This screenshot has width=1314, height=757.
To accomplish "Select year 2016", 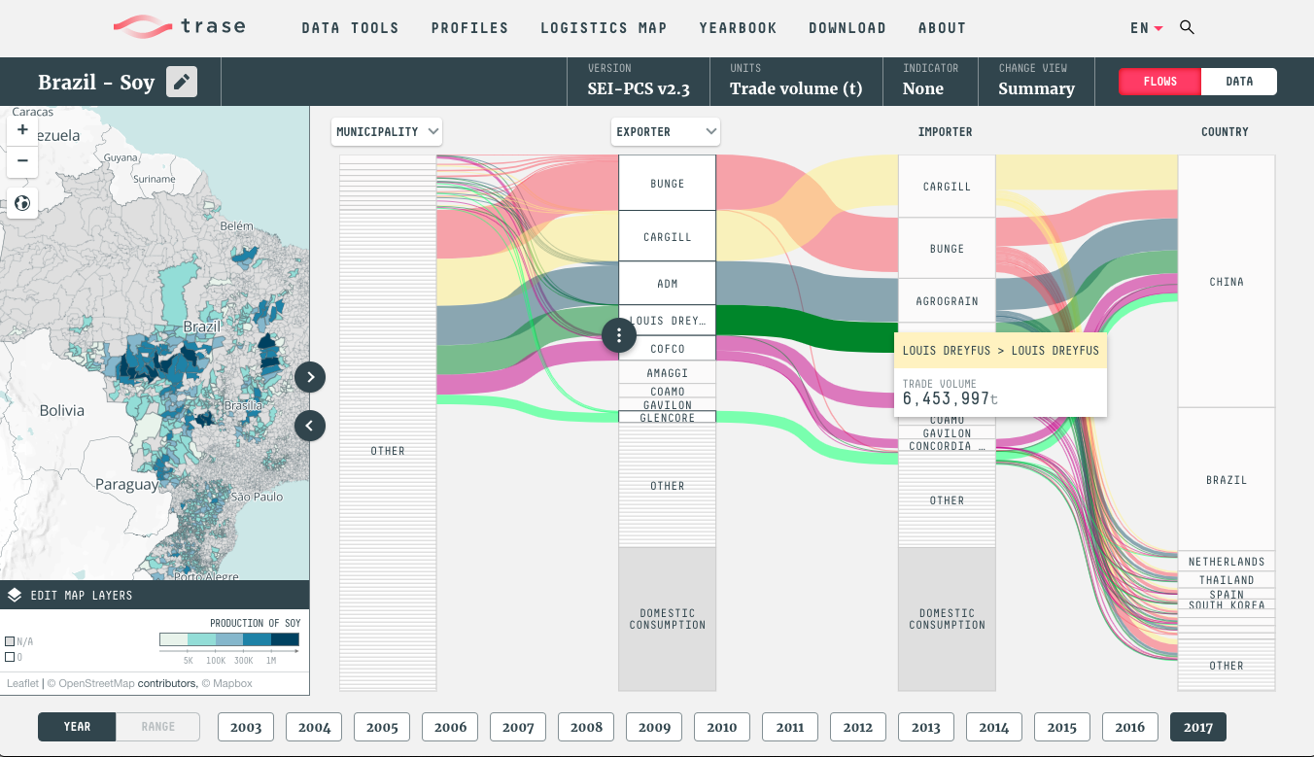I will [1130, 727].
